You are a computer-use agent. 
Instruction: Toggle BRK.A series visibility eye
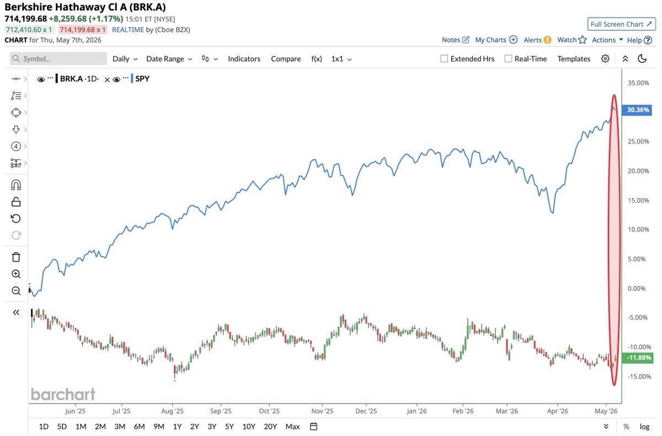(41, 79)
